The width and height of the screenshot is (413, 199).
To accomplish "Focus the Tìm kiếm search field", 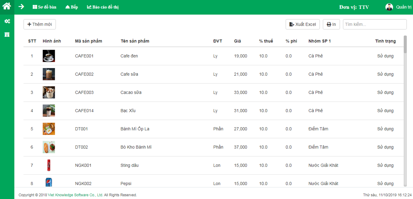I will 375,24.
